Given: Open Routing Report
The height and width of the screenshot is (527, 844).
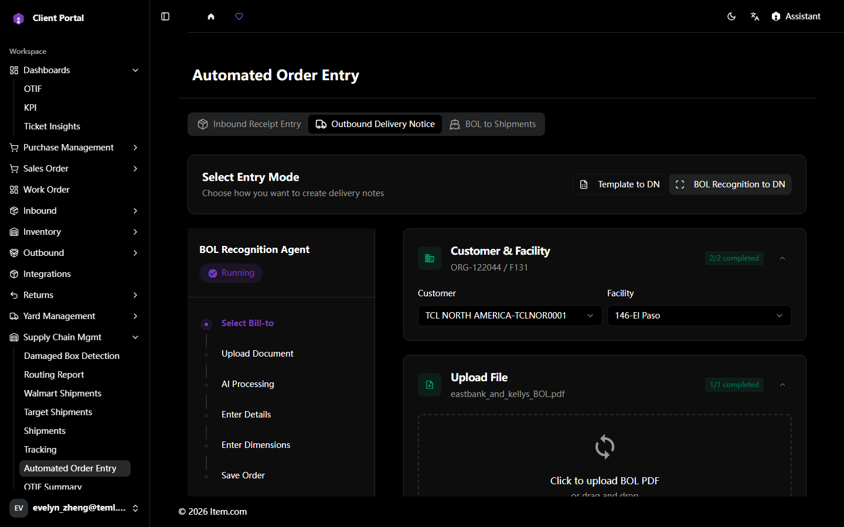Looking at the screenshot, I should [75, 375].
